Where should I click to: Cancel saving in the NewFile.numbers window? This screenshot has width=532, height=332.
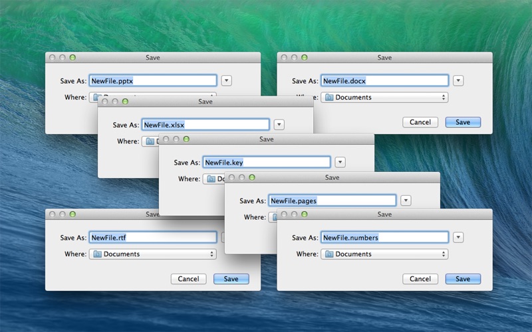(x=420, y=279)
